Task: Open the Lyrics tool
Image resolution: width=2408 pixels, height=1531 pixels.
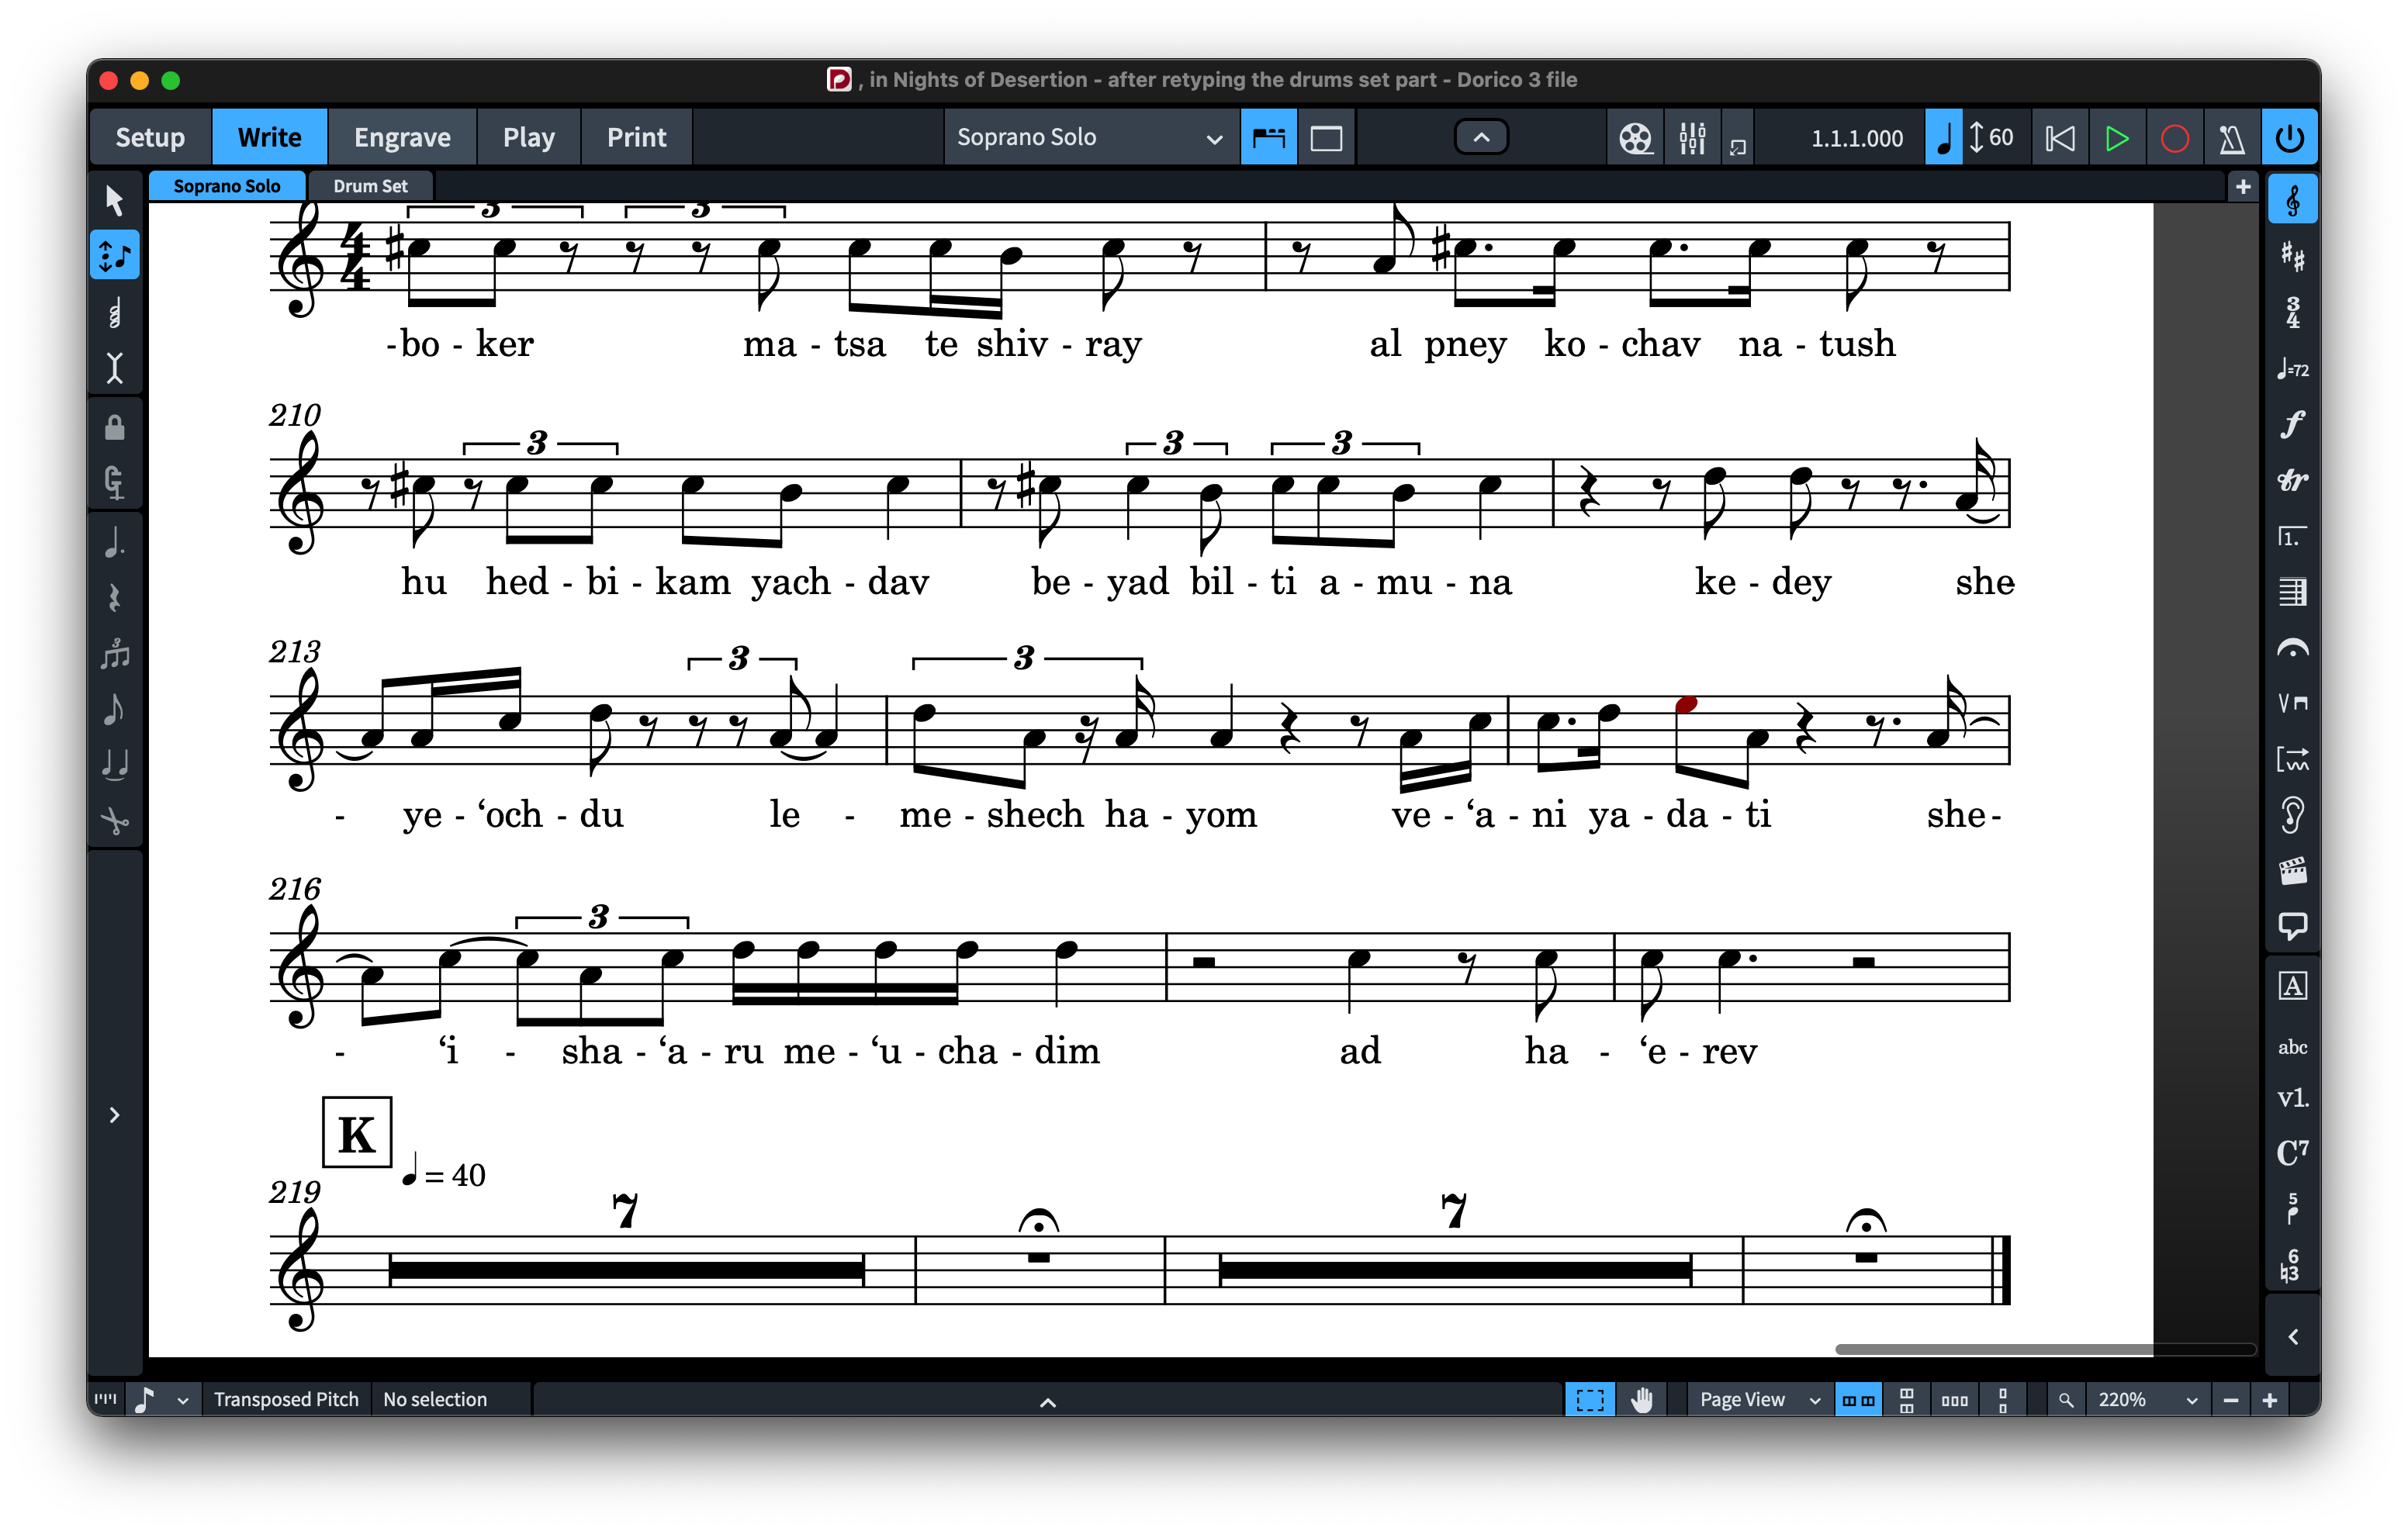Action: click(x=2292, y=1098)
